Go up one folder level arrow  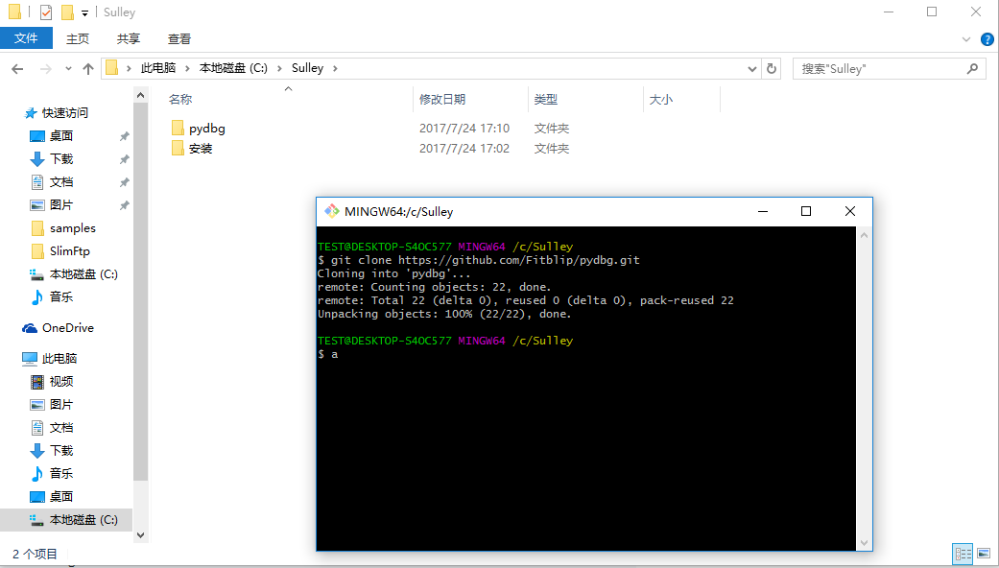pos(88,69)
